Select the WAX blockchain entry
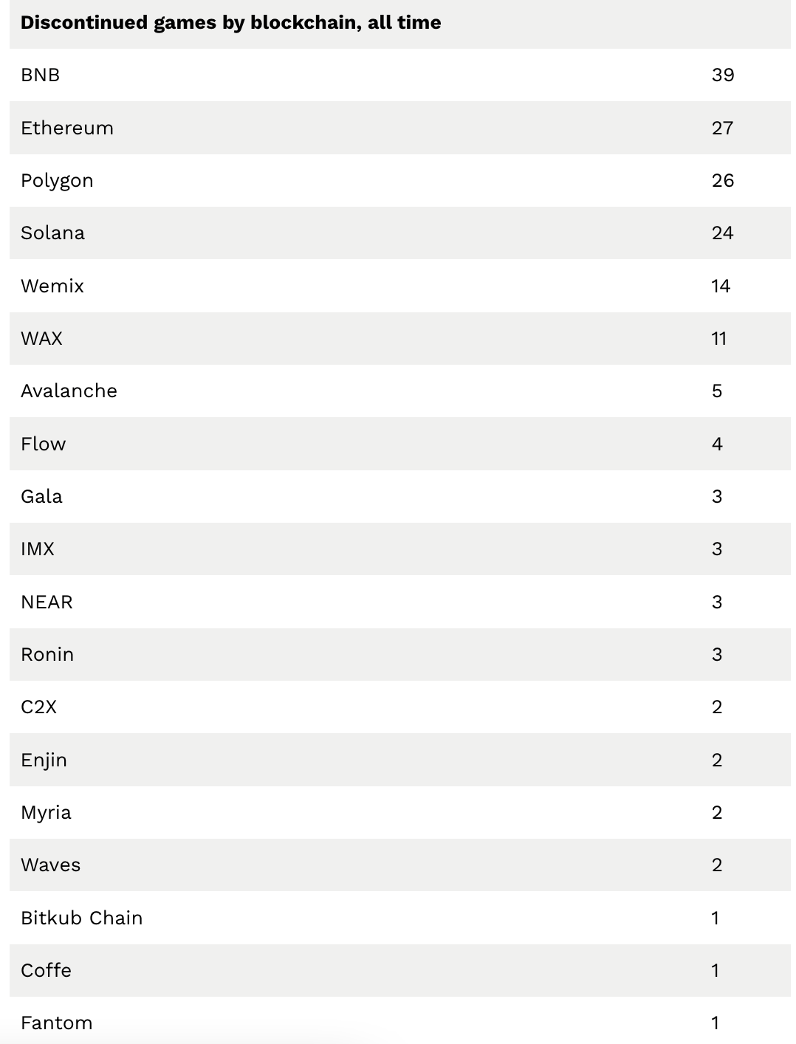The image size is (796, 1044). click(399, 338)
